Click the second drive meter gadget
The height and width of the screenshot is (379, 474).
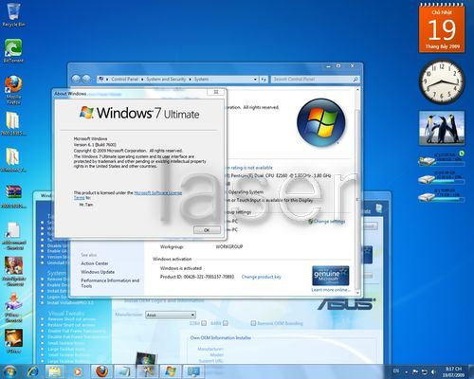442,178
